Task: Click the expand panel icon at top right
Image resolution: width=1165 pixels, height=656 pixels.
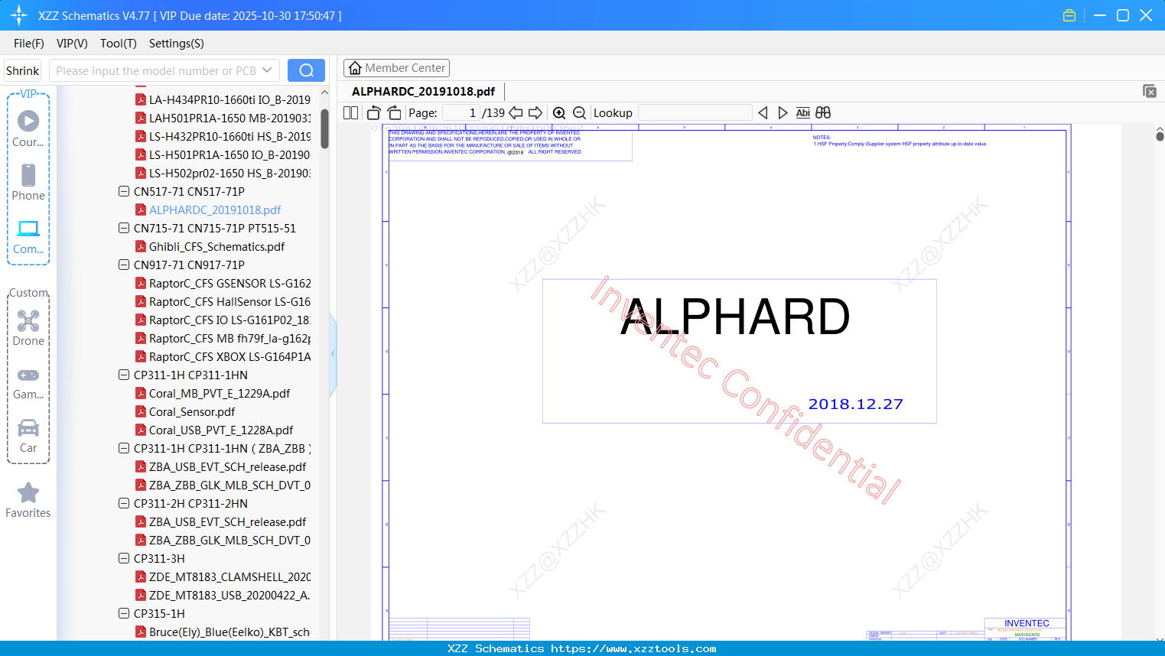Action: (1149, 91)
